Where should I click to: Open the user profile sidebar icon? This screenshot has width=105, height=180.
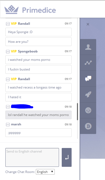pos(88,47)
